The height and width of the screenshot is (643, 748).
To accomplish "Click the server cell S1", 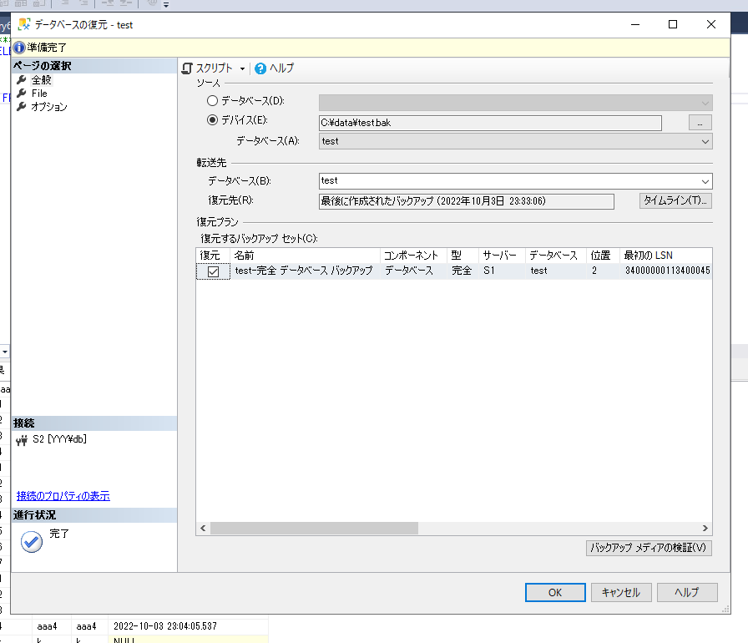I will (489, 271).
